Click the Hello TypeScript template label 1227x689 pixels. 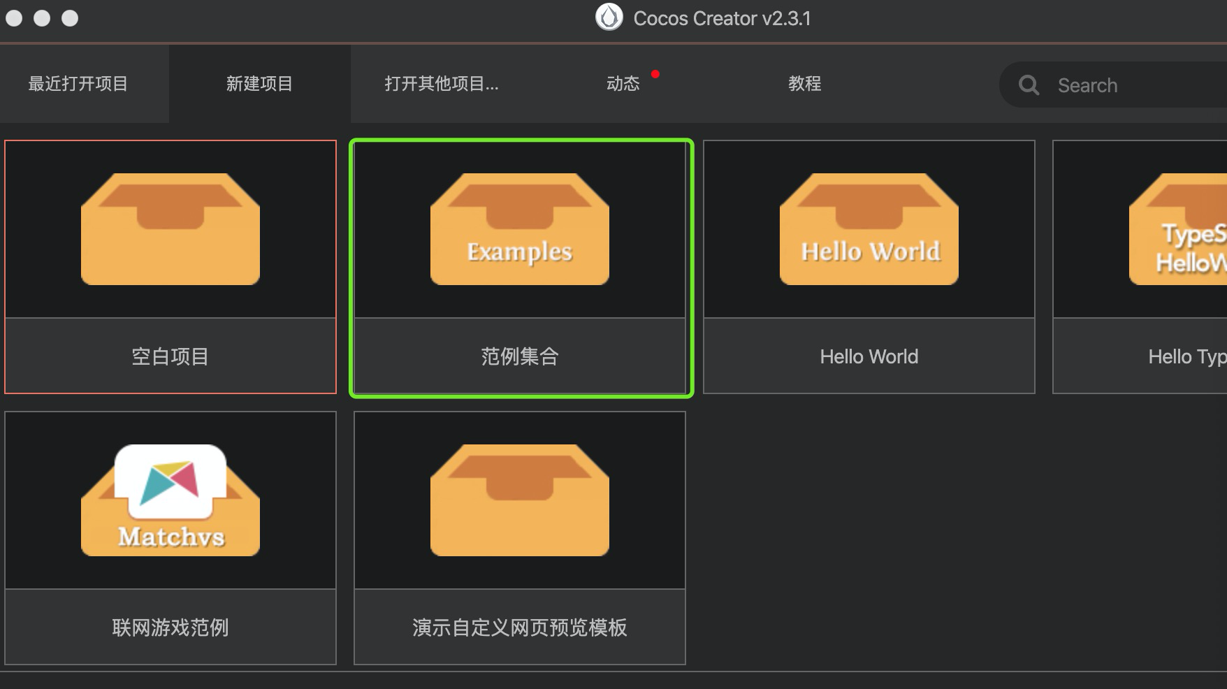click(x=1188, y=356)
